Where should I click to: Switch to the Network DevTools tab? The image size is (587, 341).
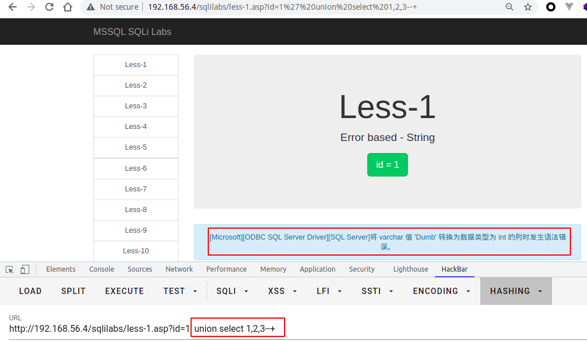[x=179, y=269]
